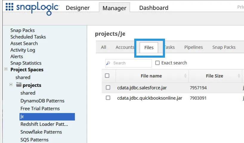Select the cdata.jdbc.quickbooksonline.jar row checkbox
Screen dimensions: 244x143
[x=108, y=98]
